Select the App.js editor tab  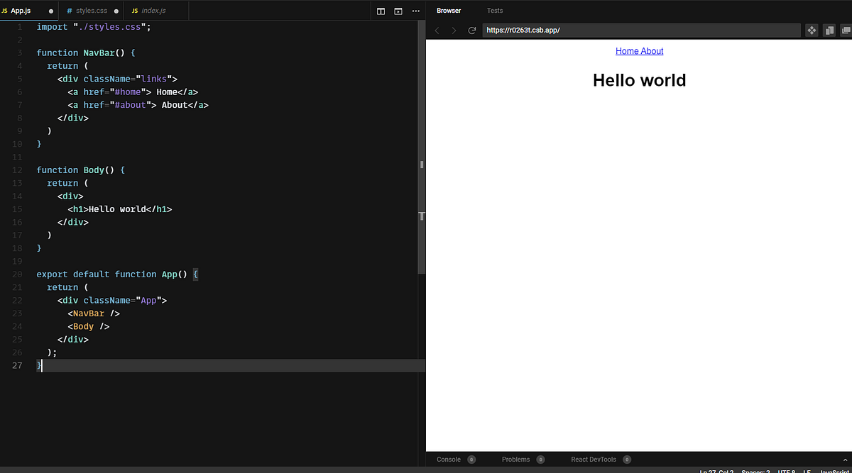pyautogui.click(x=28, y=11)
